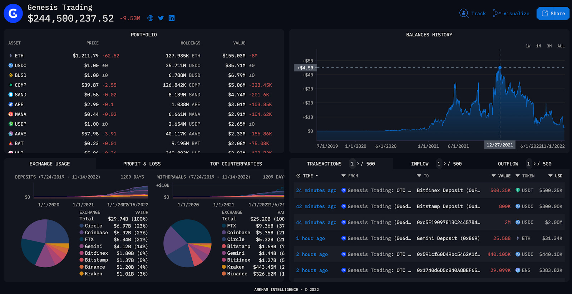Click the USDT token icon in transactions
This screenshot has height=294, width=572.
(x=518, y=190)
